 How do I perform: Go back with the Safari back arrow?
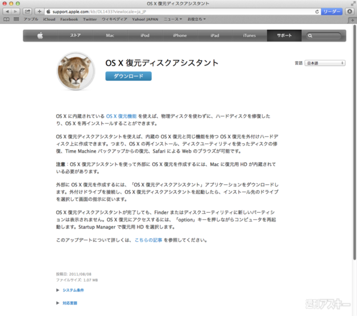pyautogui.click(x=7, y=11)
